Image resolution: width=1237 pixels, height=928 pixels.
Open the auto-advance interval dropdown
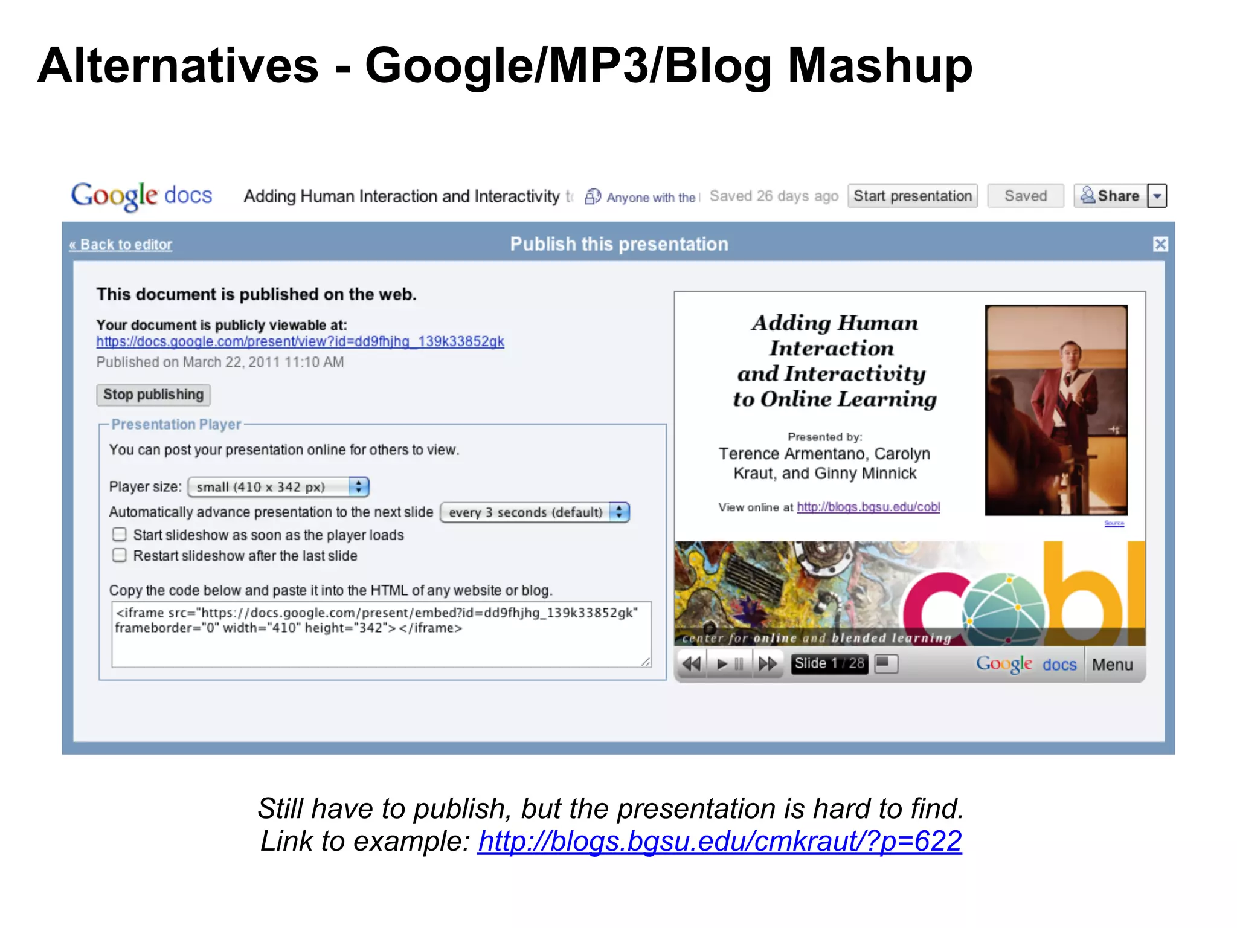(535, 512)
